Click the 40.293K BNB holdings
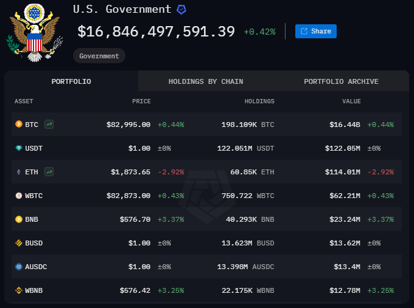This screenshot has height=308, width=414. tap(250, 219)
